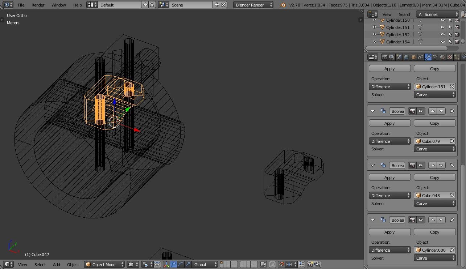Open the Help menu
This screenshot has width=466, height=269.
[x=77, y=5]
